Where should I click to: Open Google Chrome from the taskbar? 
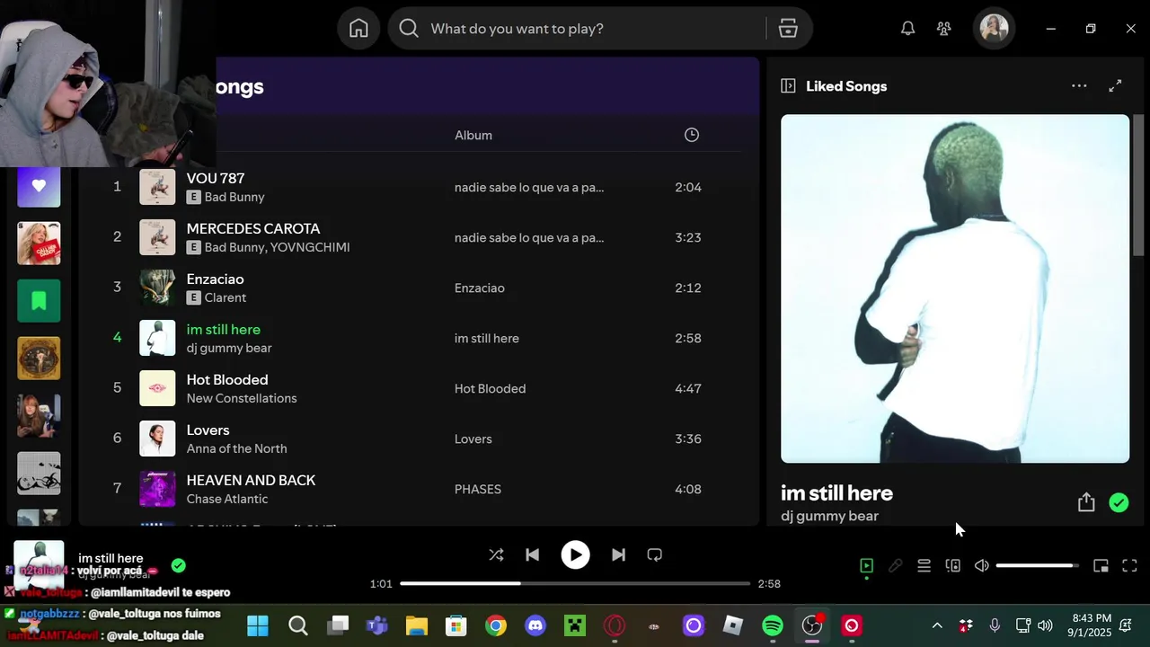click(x=496, y=625)
